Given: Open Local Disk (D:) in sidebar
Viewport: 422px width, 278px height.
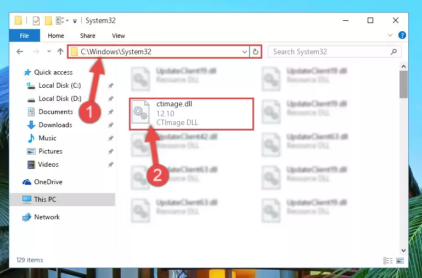Looking at the screenshot, I should click(54, 99).
